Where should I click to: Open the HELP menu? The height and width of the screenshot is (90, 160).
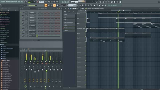(x=22, y=2)
